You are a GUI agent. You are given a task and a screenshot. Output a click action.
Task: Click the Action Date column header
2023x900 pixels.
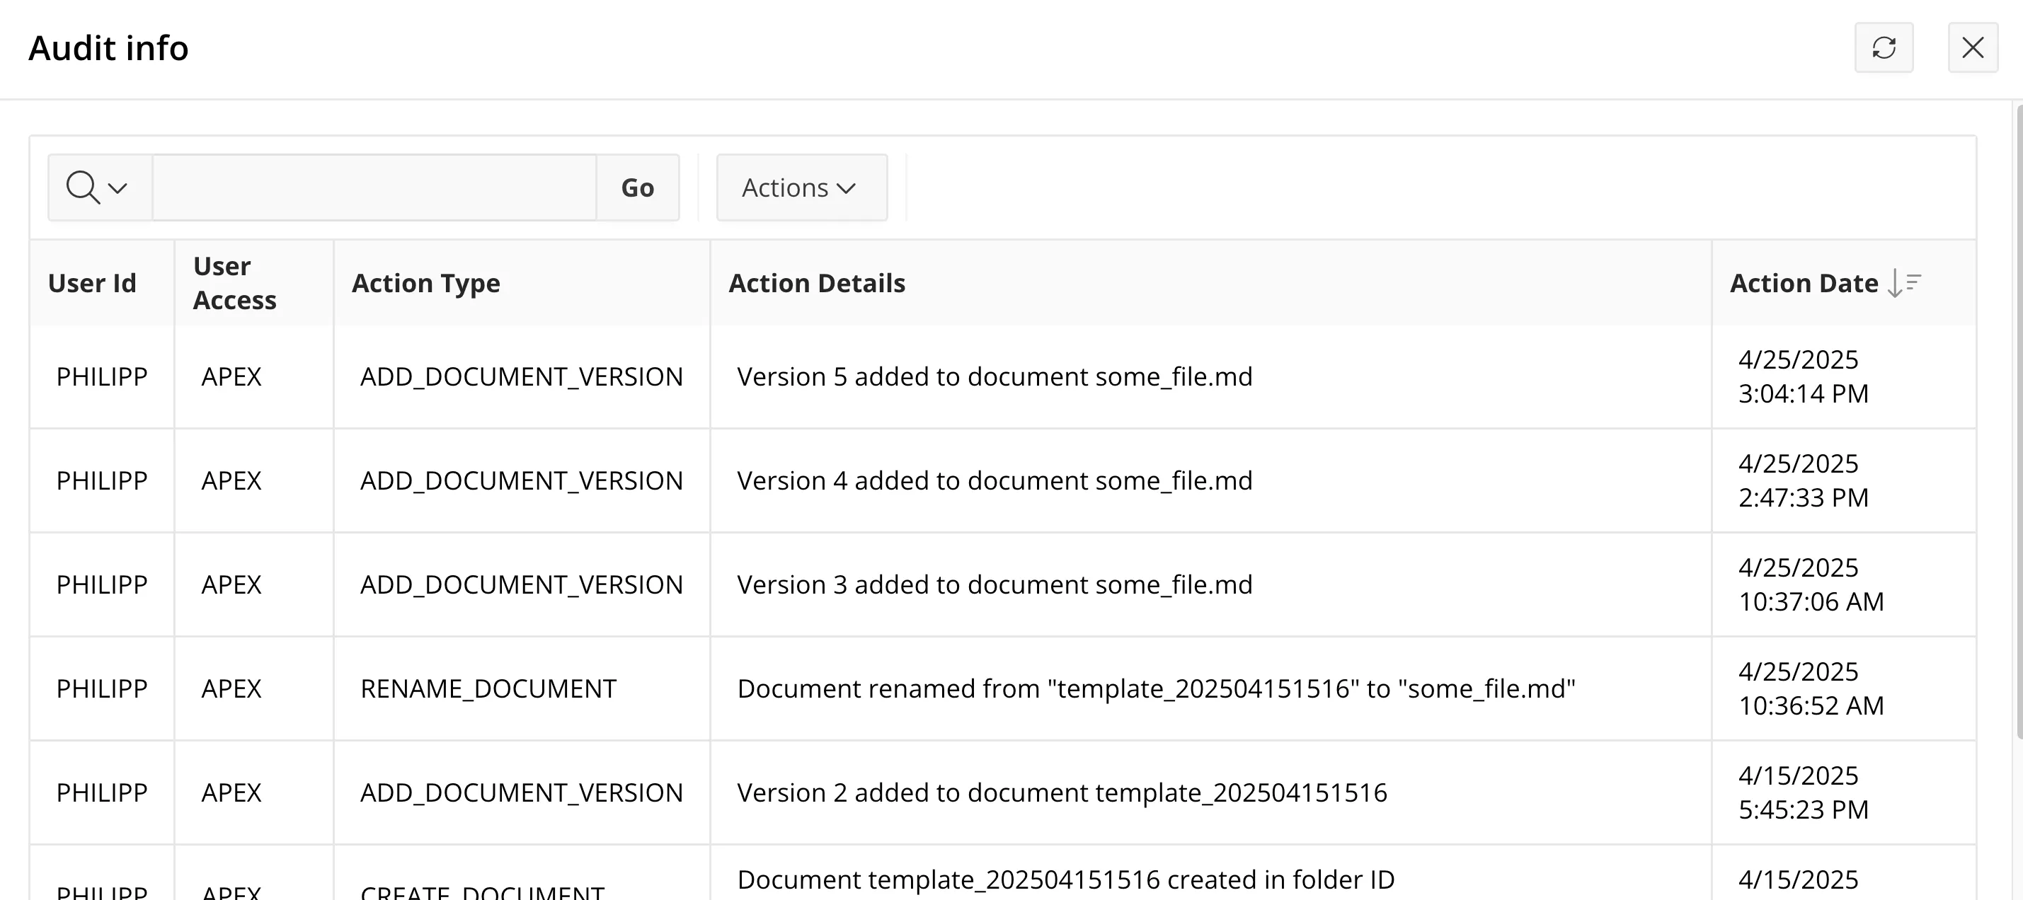coord(1804,283)
